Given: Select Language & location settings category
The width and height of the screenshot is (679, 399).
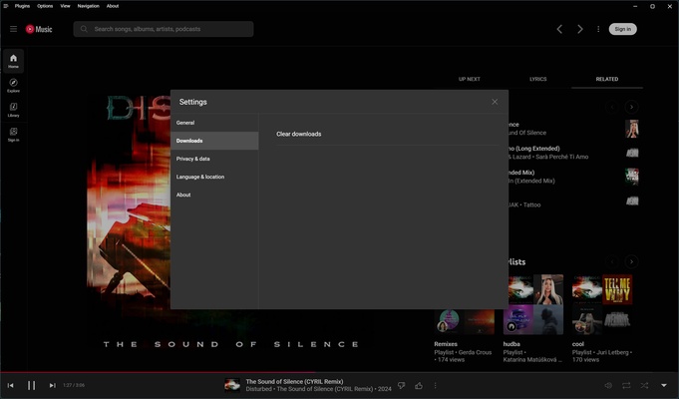Looking at the screenshot, I should point(214,177).
